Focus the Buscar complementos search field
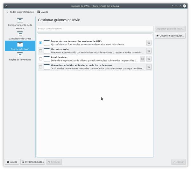The image size is (191, 170). pyautogui.click(x=95, y=29)
